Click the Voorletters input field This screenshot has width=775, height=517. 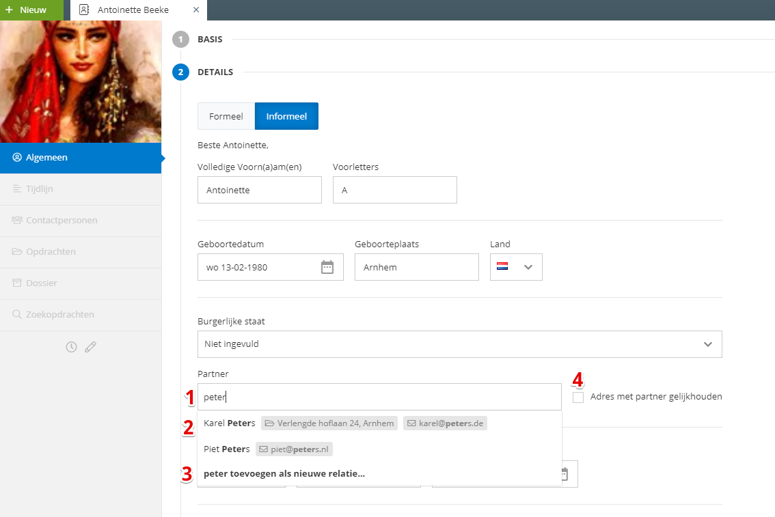395,190
